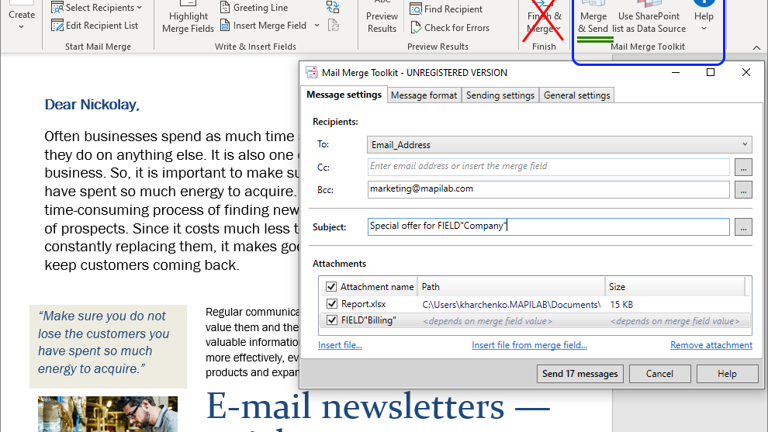Image resolution: width=768 pixels, height=432 pixels.
Task: Open the To field Email_Address dropdown
Action: pyautogui.click(x=559, y=144)
